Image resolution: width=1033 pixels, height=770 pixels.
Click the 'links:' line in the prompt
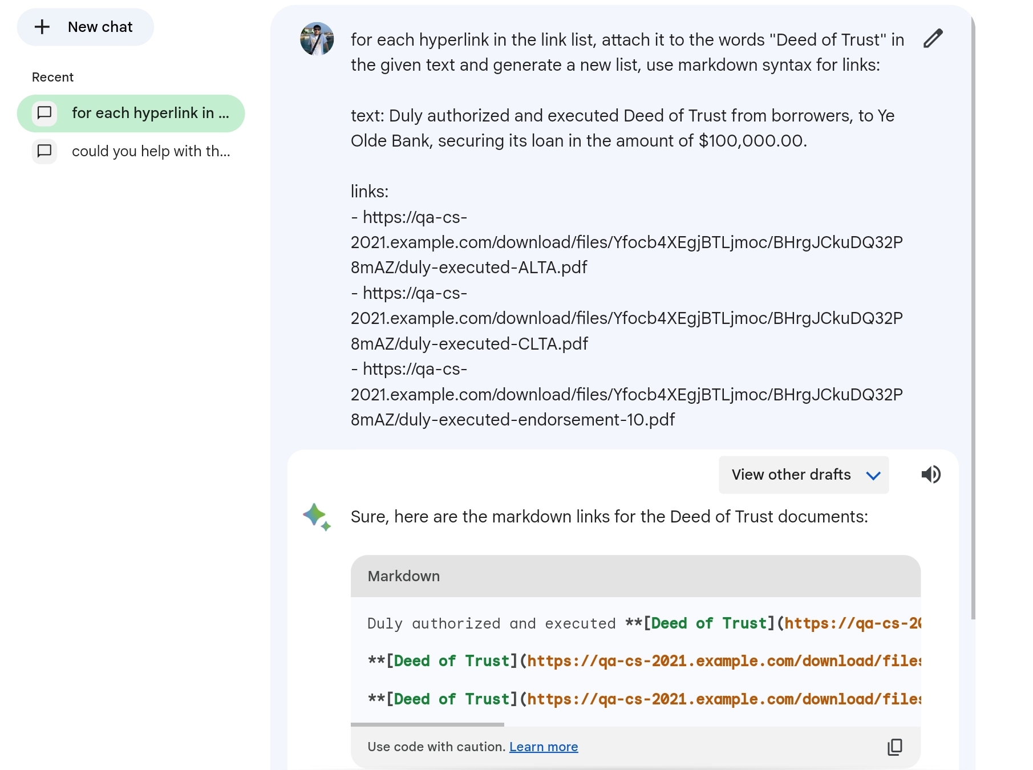click(x=370, y=192)
